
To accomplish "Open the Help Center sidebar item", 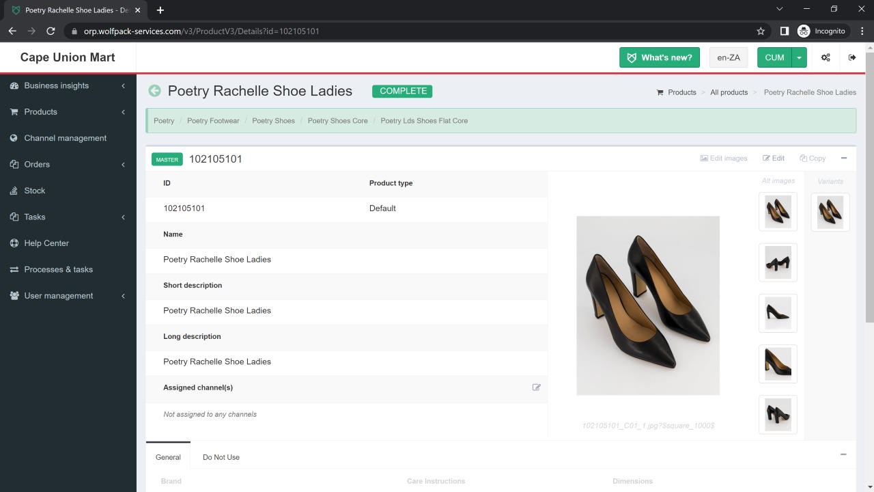I will (46, 243).
